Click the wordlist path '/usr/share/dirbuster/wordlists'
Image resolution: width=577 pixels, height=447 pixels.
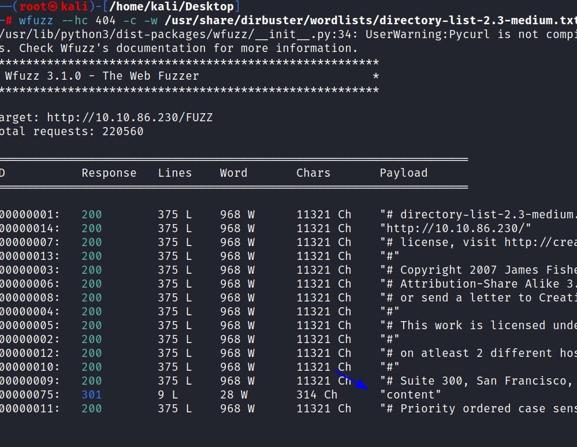[269, 21]
